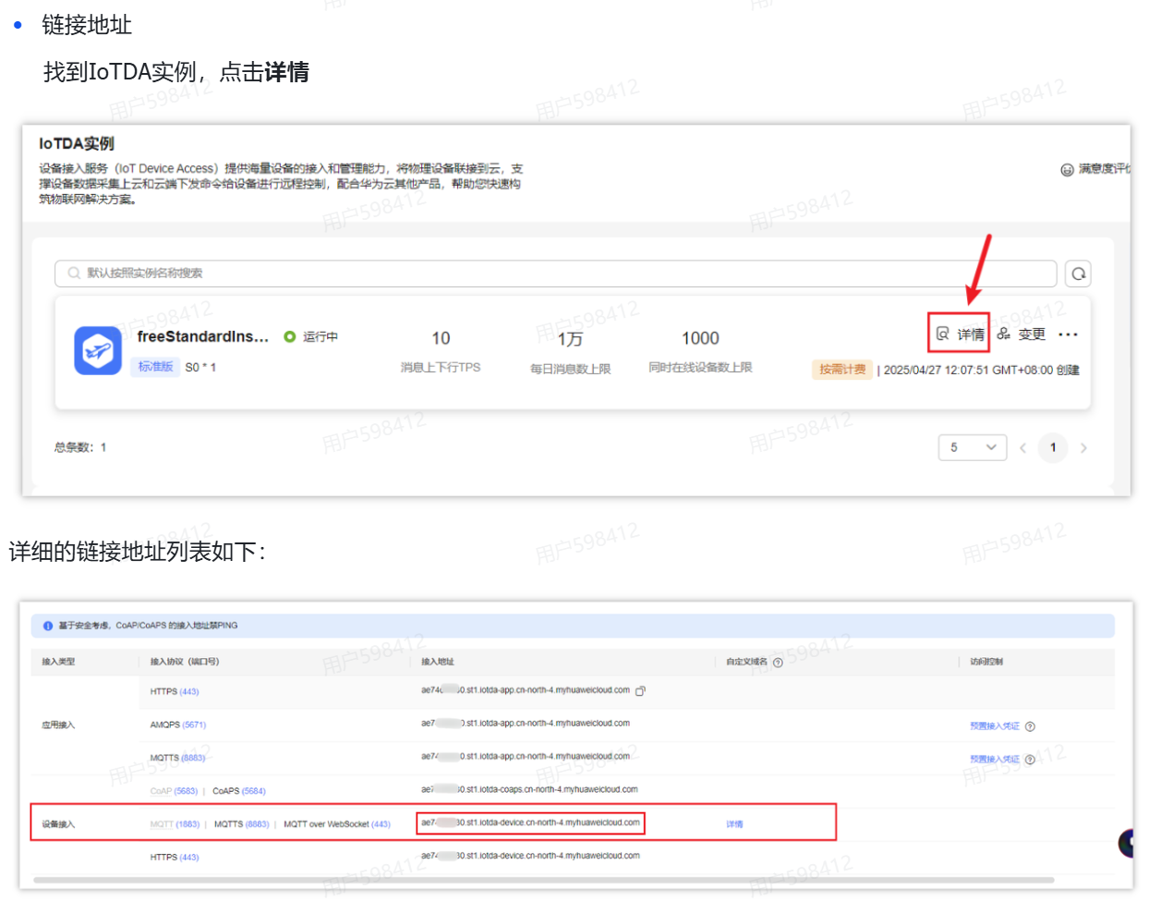Screen dimensions: 1149x901
Task: Click the freeStandardIns... instance name
Action: (203, 336)
